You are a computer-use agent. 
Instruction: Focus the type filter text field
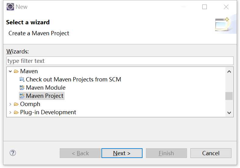[120, 61]
